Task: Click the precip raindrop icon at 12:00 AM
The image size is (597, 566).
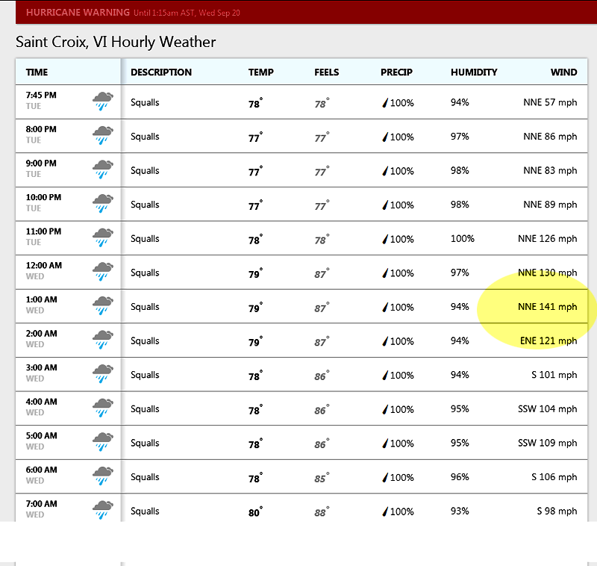Action: tap(385, 273)
